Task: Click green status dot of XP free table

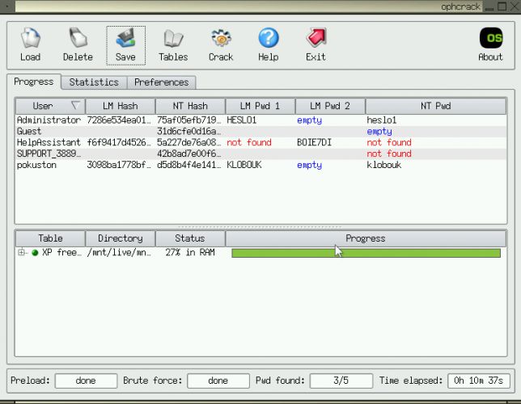Action: pos(35,253)
